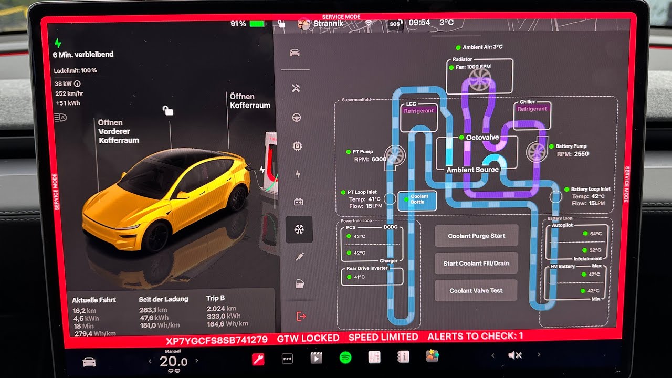
Task: Tap the green charging bolt icon
Action: pos(58,43)
